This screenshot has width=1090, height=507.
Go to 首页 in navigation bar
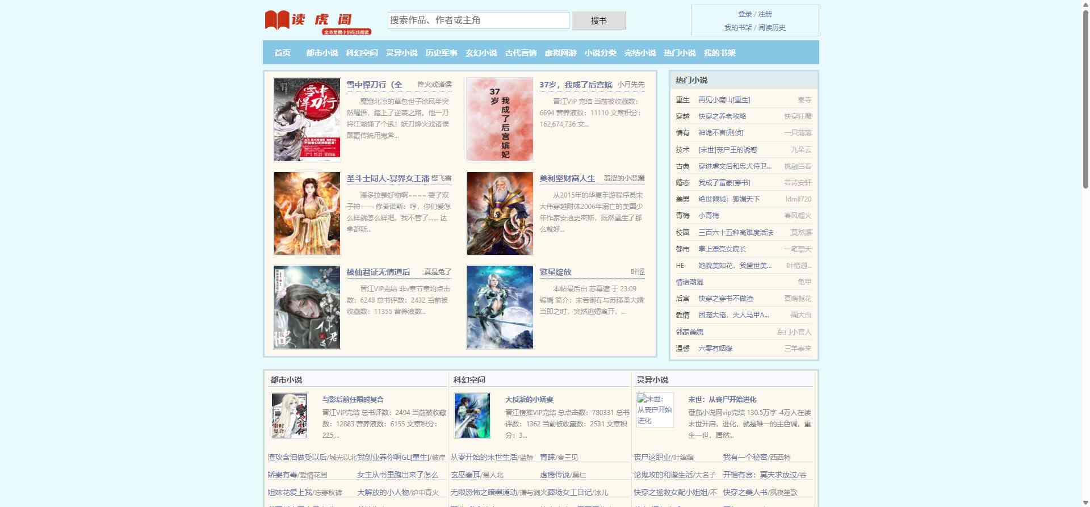(x=282, y=53)
